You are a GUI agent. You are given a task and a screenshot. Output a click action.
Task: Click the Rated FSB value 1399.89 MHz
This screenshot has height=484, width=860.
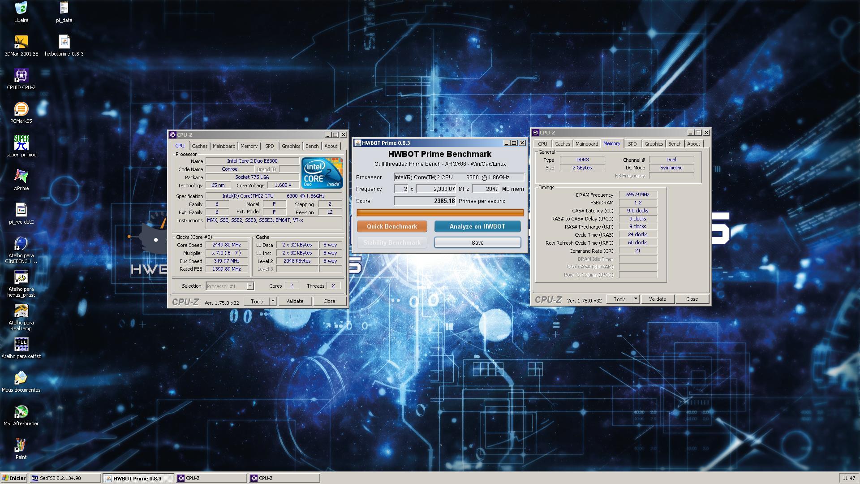point(226,269)
